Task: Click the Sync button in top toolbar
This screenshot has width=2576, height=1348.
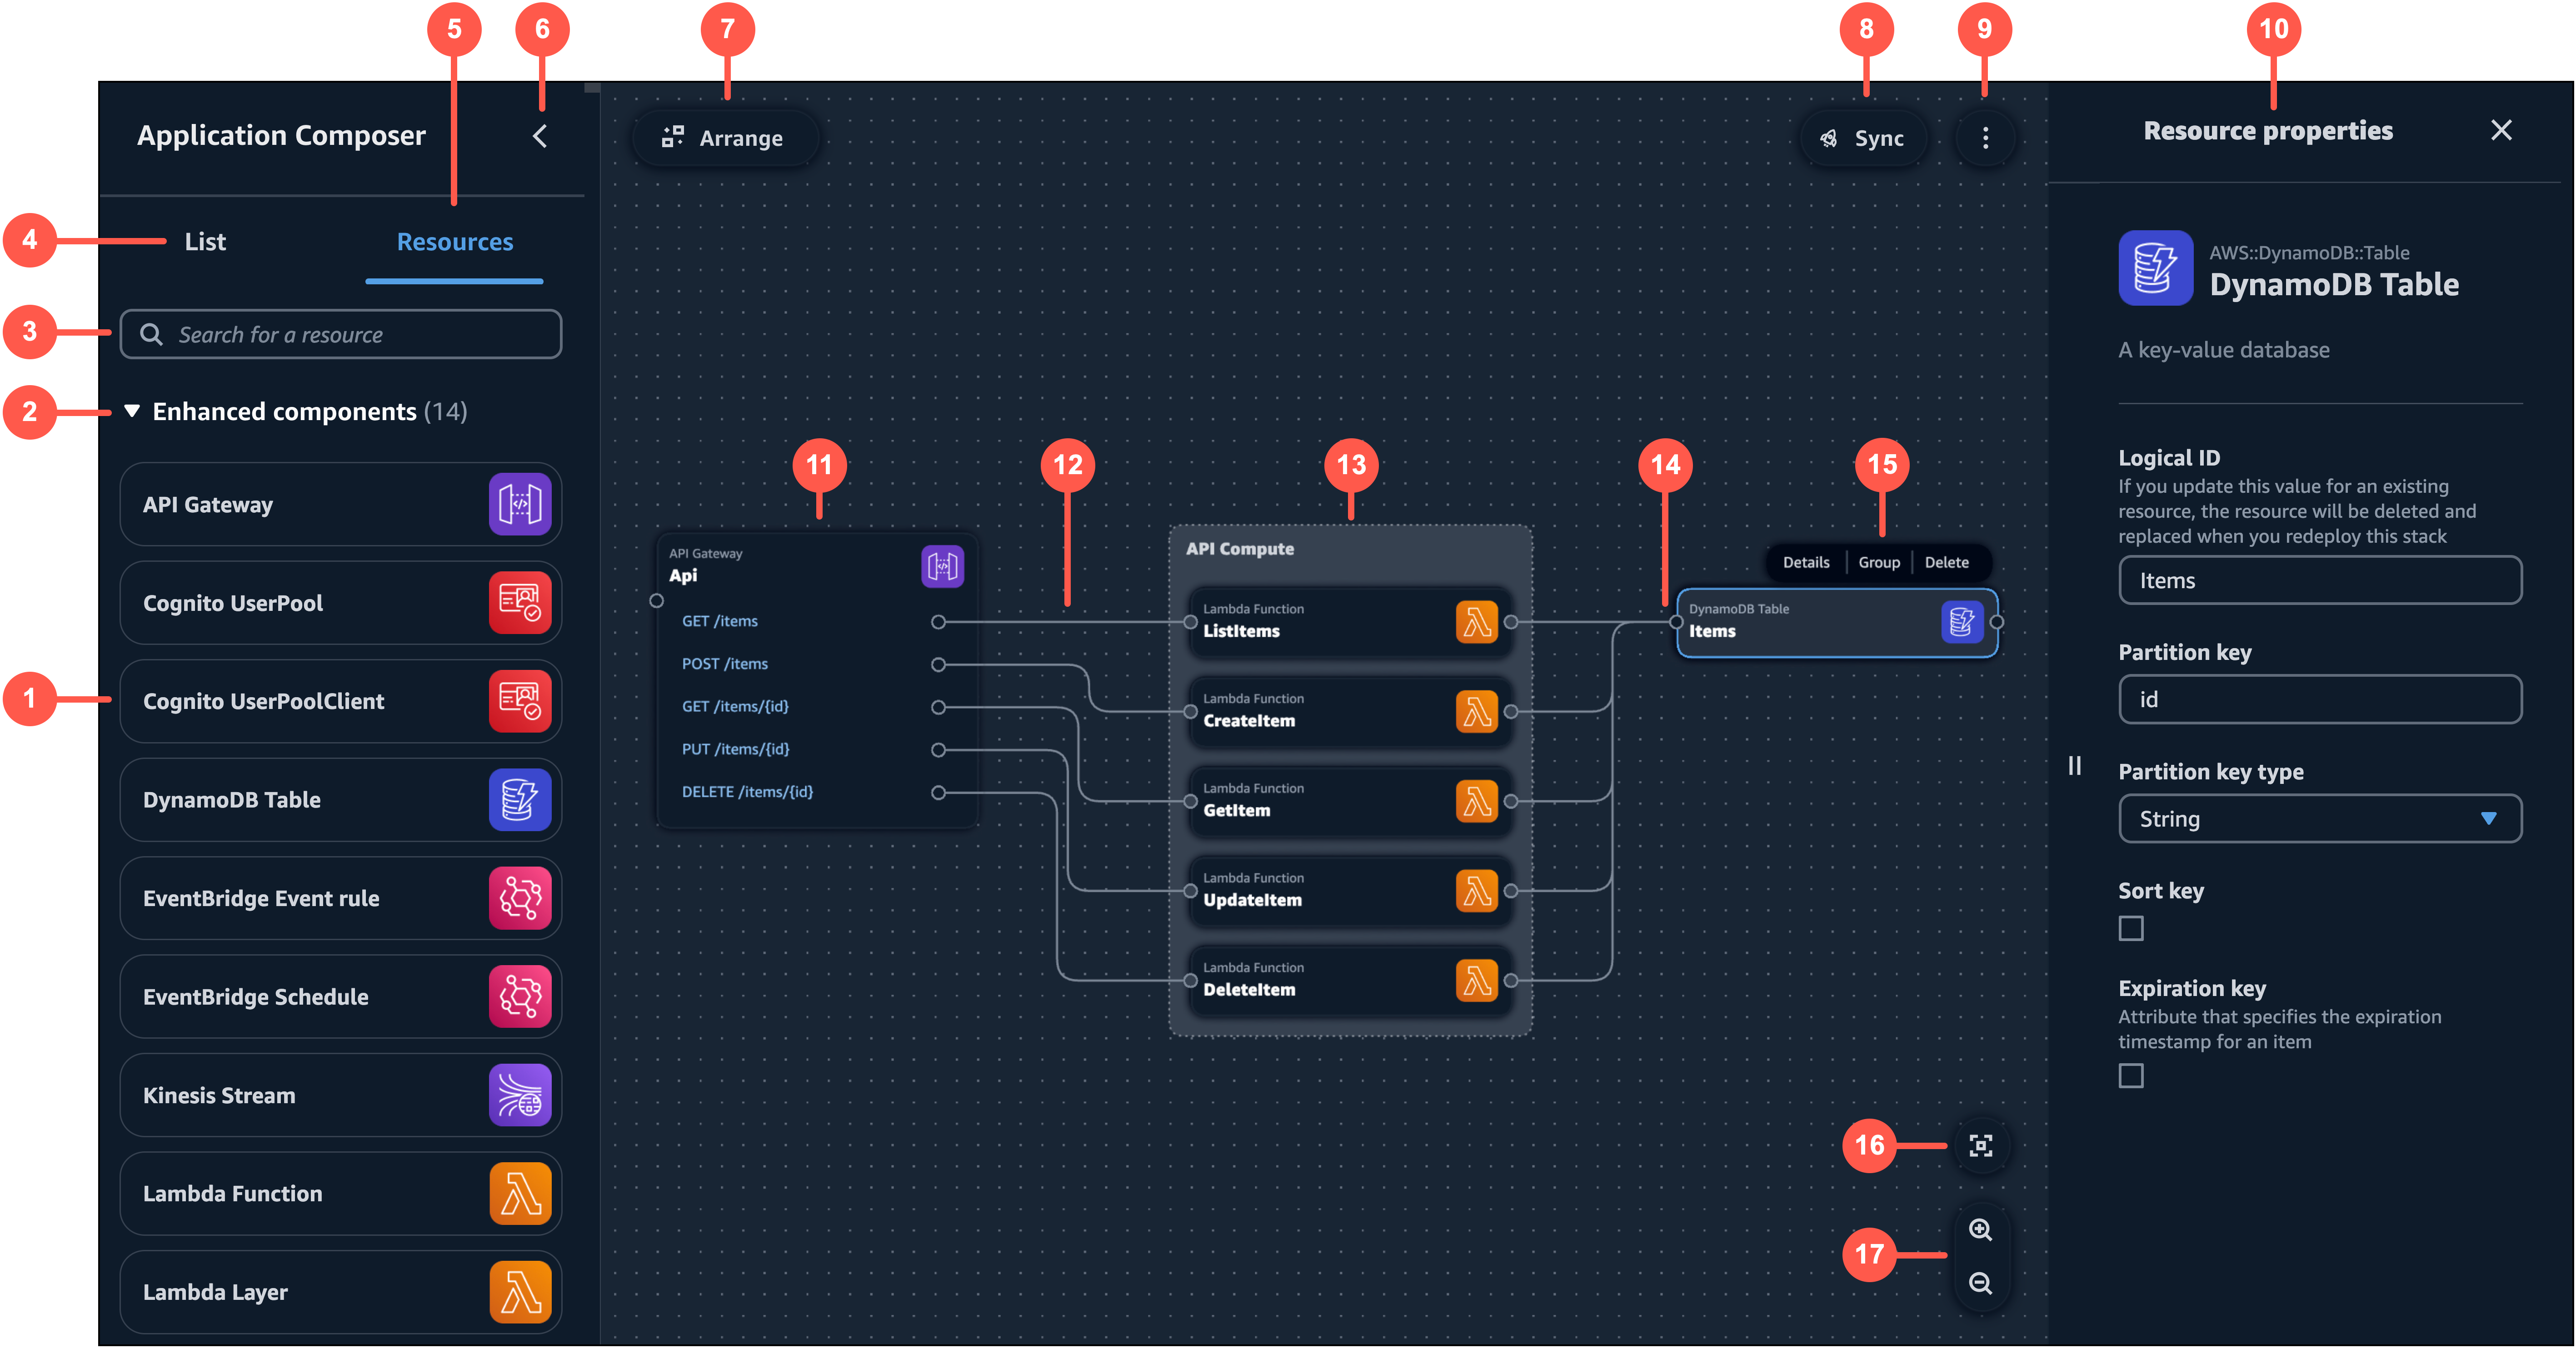Action: tap(1862, 138)
